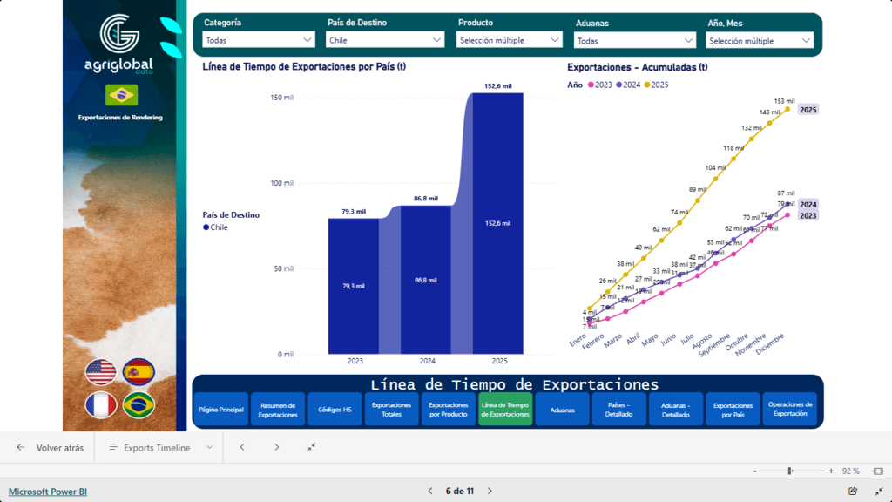Open the share icon in the status bar

[x=853, y=491]
